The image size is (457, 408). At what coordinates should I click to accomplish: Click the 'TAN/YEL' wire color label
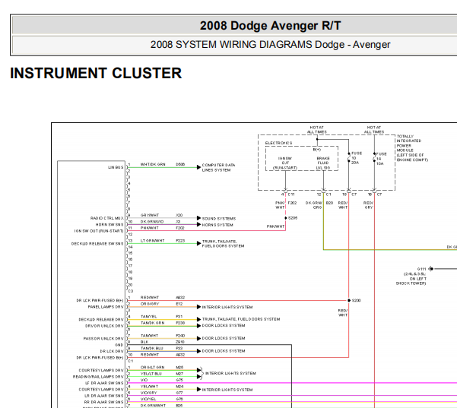[148, 317]
